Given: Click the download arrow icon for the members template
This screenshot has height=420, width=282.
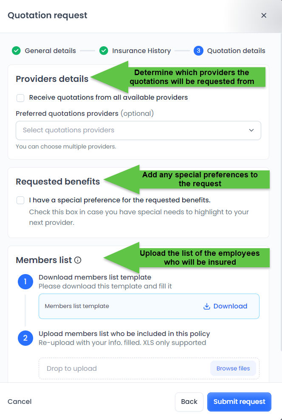Looking at the screenshot, I should pos(207,306).
